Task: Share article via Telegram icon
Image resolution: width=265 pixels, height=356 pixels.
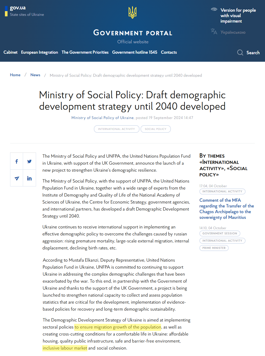Action: tap(17, 178)
